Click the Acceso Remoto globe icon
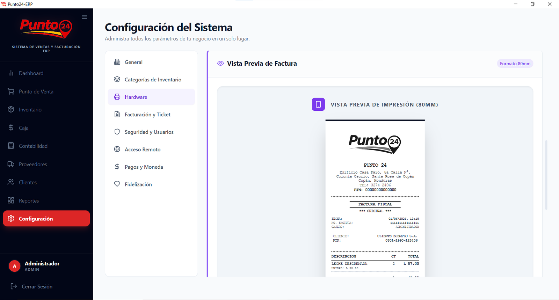The image size is (559, 300). pyautogui.click(x=117, y=149)
